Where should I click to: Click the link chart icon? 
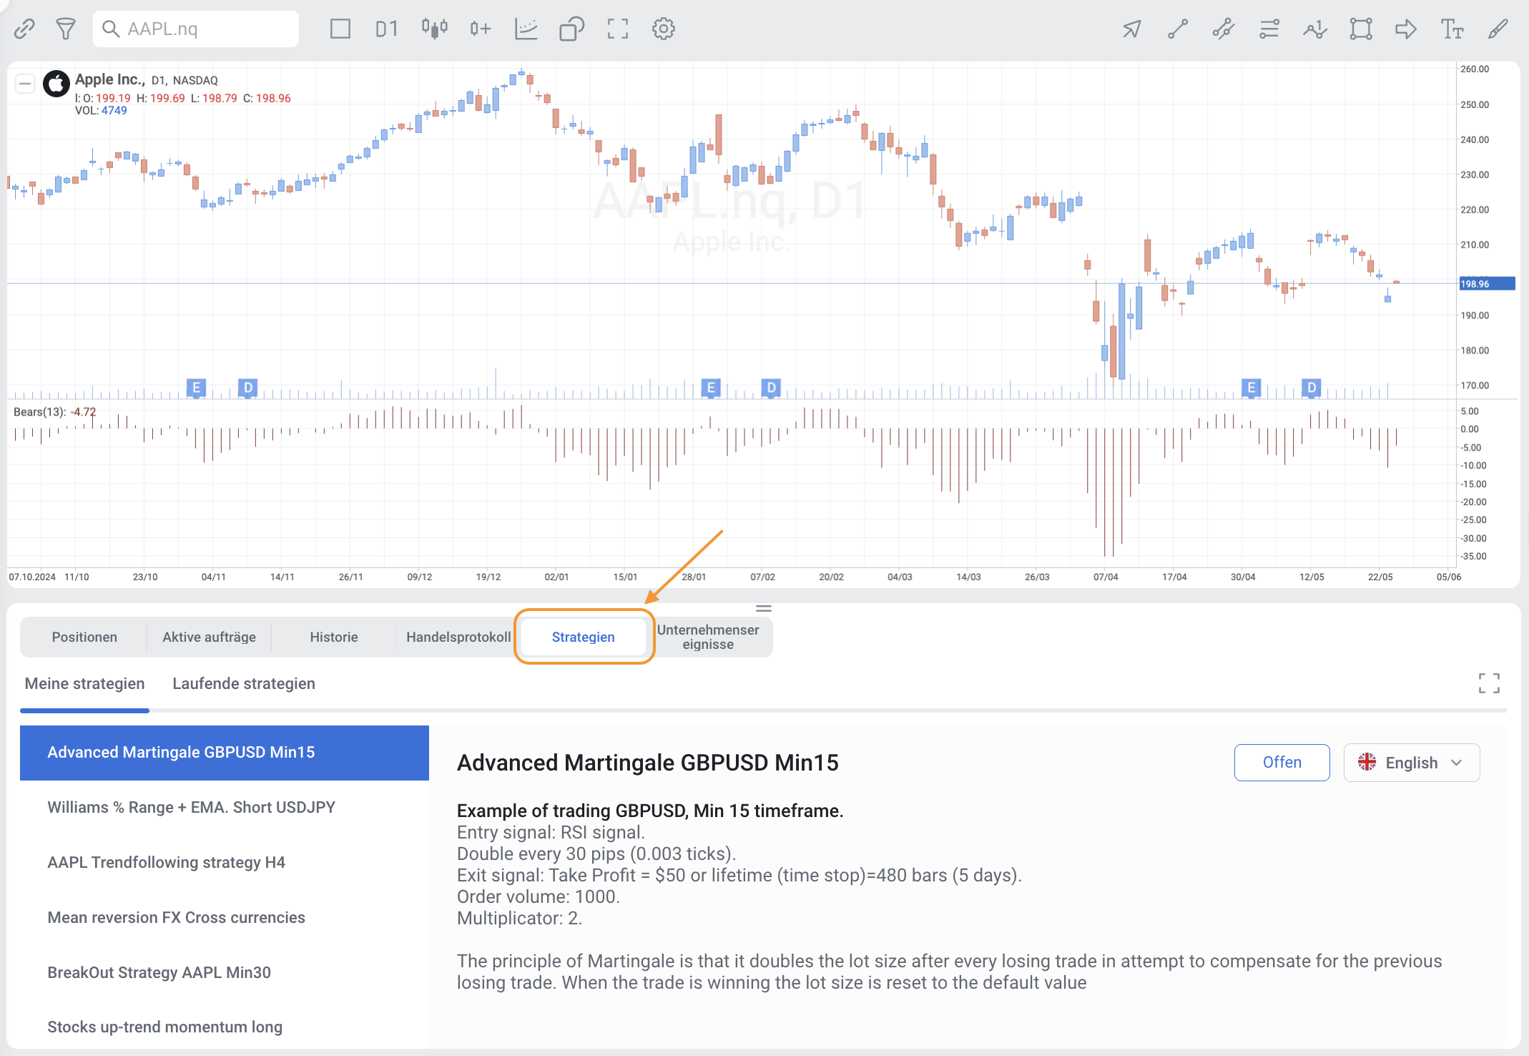pyautogui.click(x=24, y=29)
